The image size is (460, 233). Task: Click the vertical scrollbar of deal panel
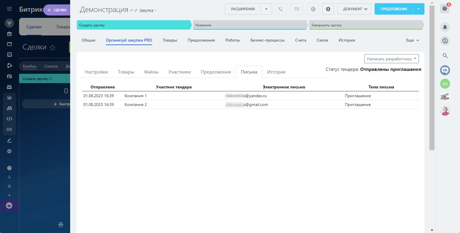tap(432, 88)
